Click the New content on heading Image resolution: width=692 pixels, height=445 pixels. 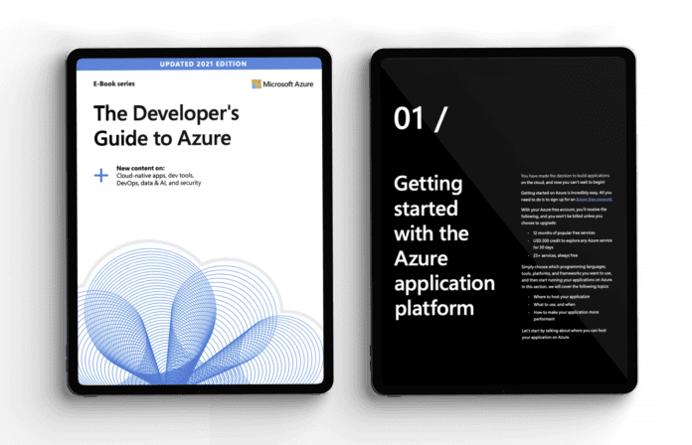tap(146, 168)
